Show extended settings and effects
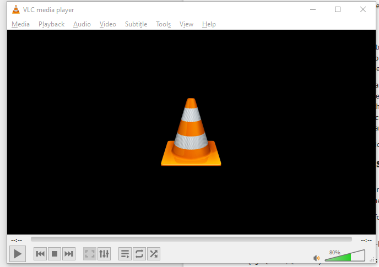The height and width of the screenshot is (267, 379). point(104,254)
